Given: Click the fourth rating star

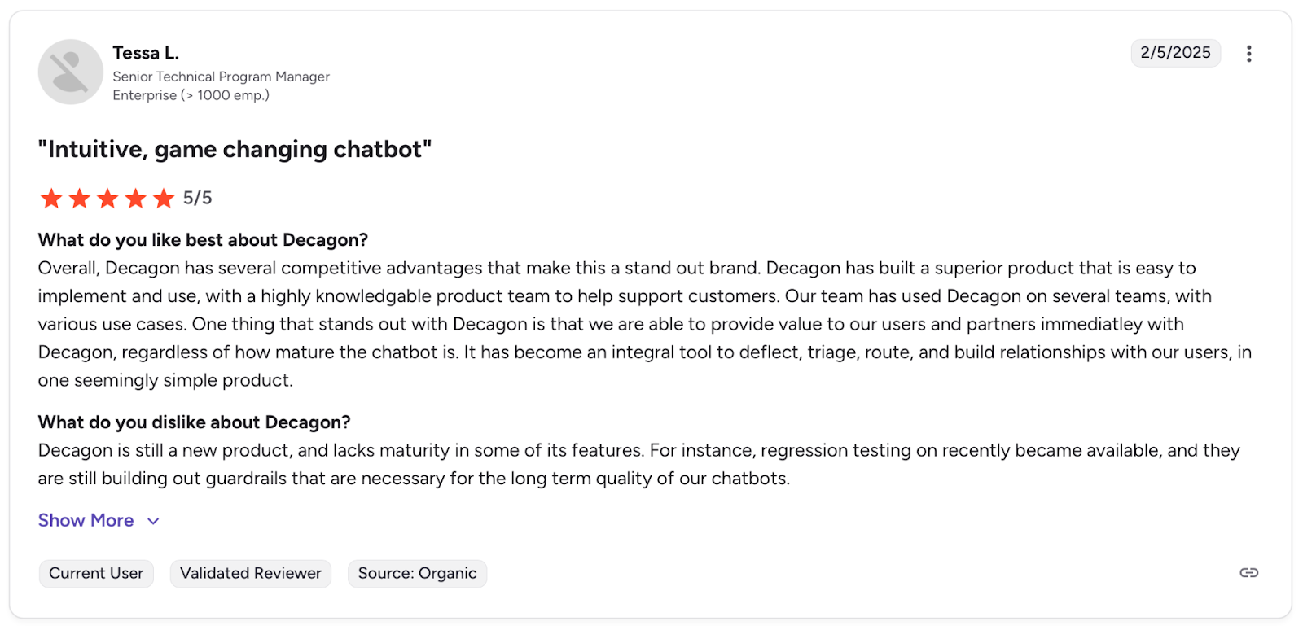Looking at the screenshot, I should tap(136, 198).
